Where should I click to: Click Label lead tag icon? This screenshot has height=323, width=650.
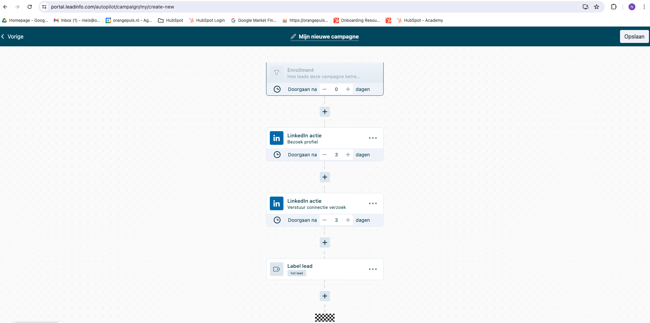coord(277,269)
